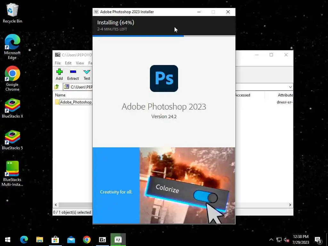Click the Test button in 7-Zip toolbar

pyautogui.click(x=86, y=74)
